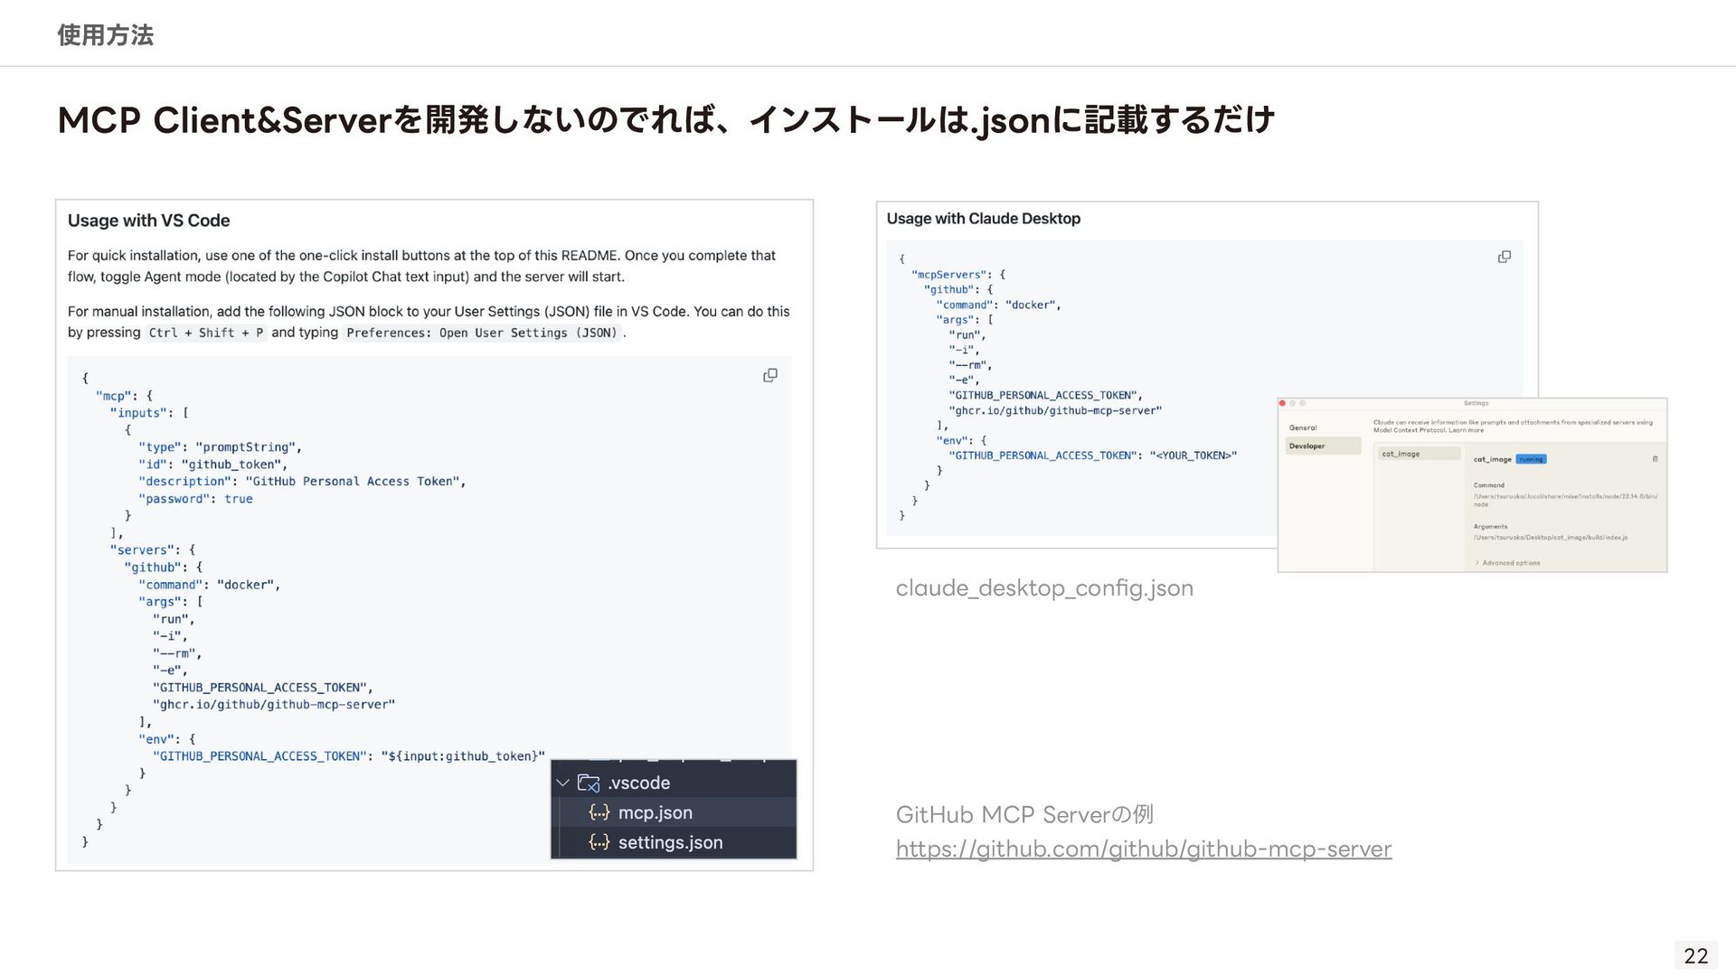Delete the cat_image server with trash icon
The image size is (1736, 976).
click(x=1656, y=459)
